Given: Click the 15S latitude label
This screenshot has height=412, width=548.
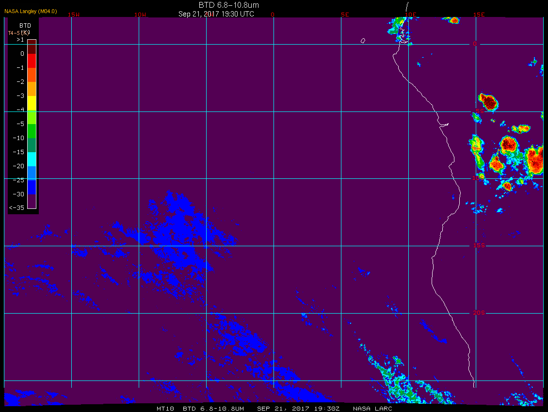Looking at the screenshot, I should [479, 245].
